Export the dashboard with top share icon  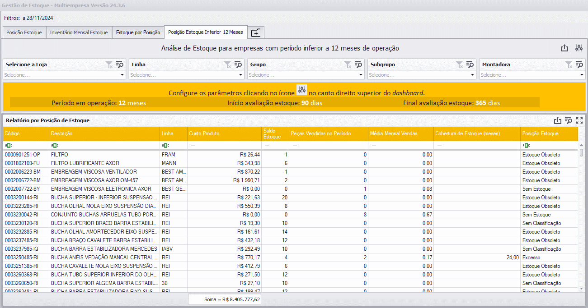click(564, 48)
